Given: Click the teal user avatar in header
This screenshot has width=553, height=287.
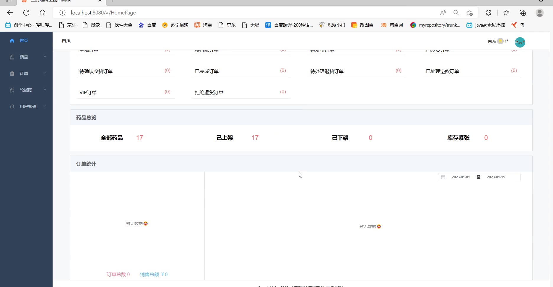Looking at the screenshot, I should click(520, 42).
